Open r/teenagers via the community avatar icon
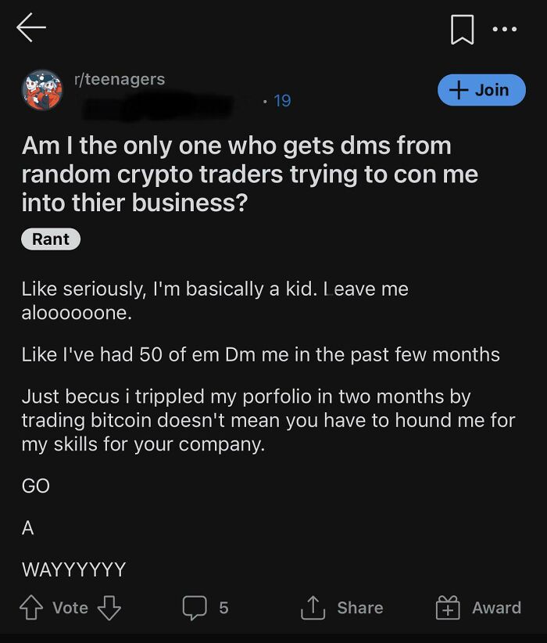This screenshot has width=547, height=643. (x=42, y=86)
